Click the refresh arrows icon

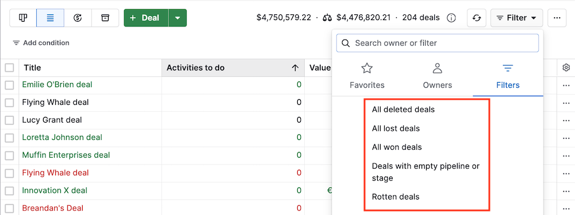pos(476,18)
